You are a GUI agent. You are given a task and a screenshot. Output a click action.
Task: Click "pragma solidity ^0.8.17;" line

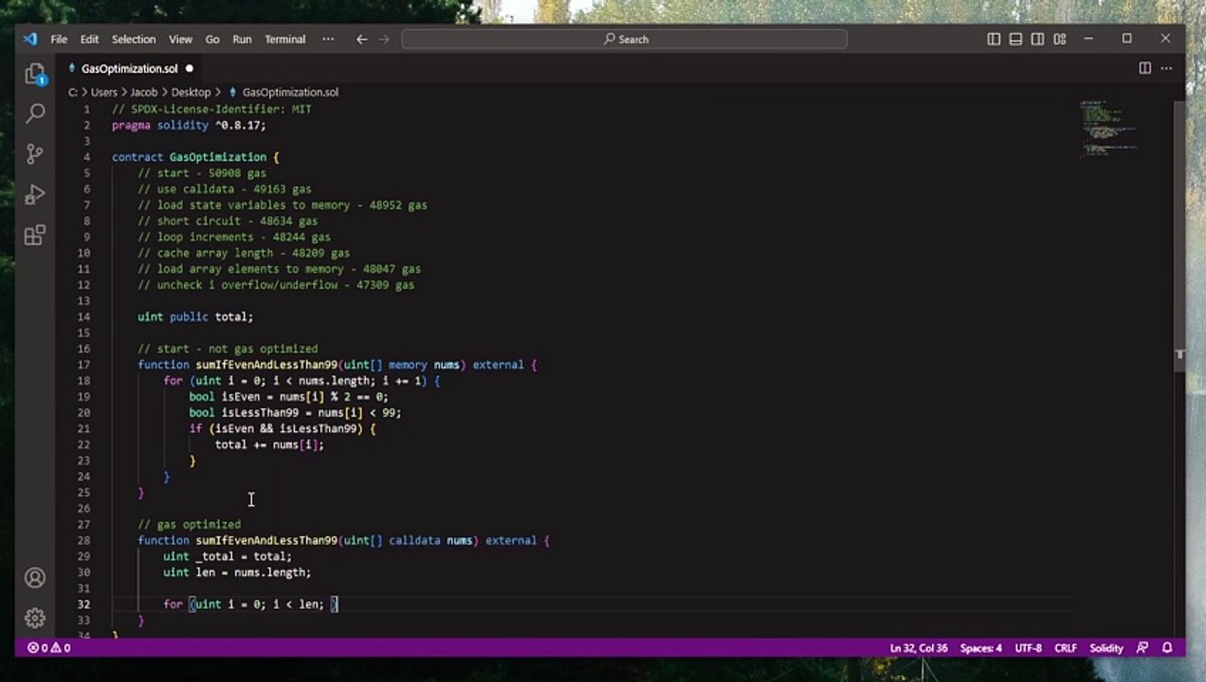(x=189, y=125)
